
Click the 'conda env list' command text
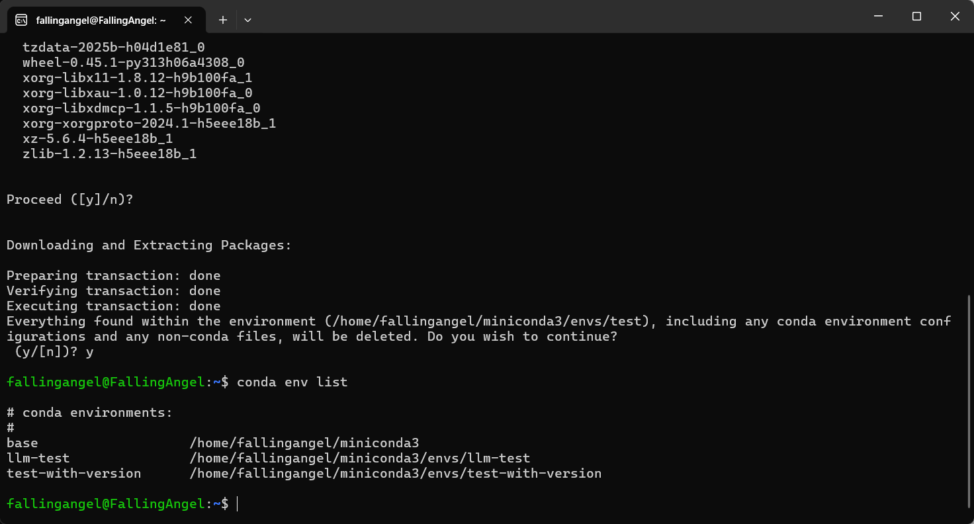pyautogui.click(x=292, y=382)
